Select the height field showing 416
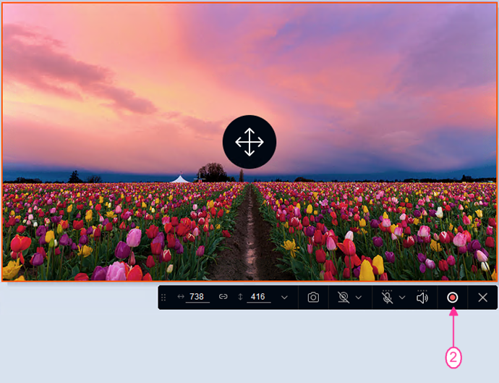 258,297
